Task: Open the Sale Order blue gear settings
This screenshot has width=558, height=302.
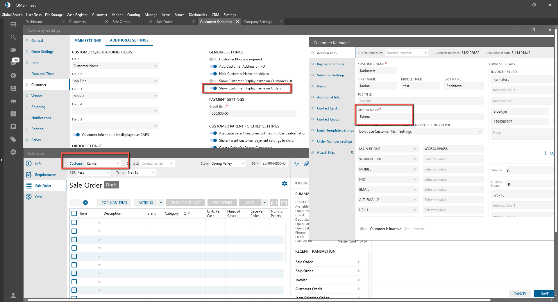Action: (284, 184)
